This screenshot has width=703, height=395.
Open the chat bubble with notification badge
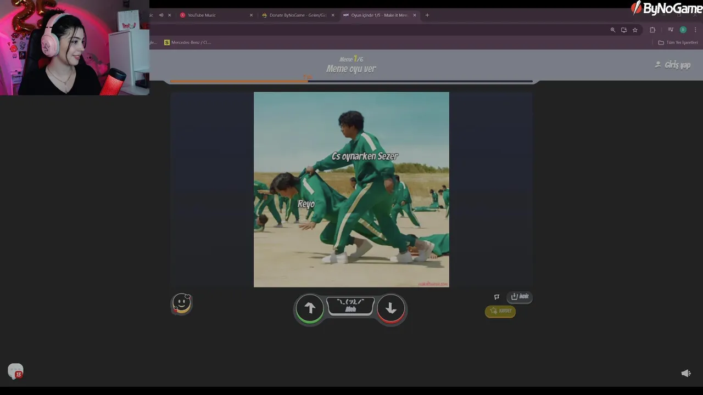(x=15, y=371)
